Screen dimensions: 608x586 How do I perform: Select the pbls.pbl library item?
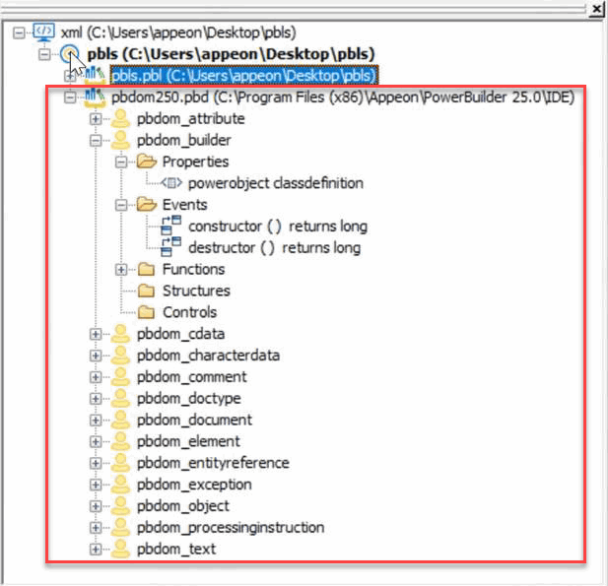(x=243, y=75)
